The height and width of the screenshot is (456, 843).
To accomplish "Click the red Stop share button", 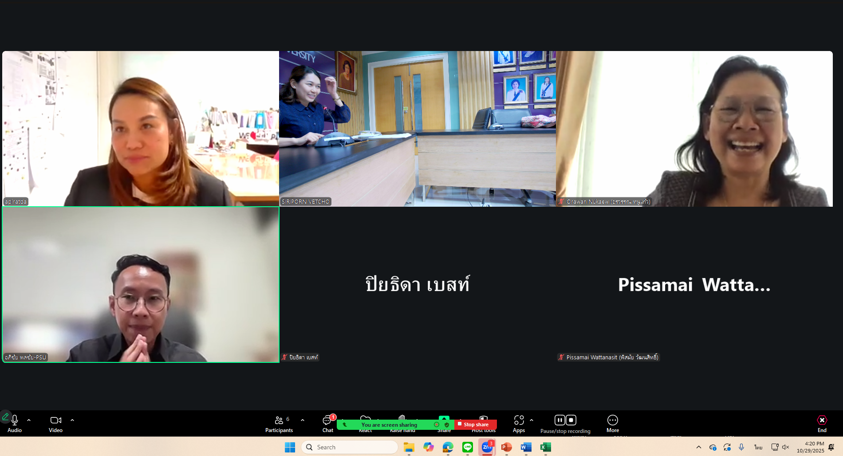I will point(475,425).
